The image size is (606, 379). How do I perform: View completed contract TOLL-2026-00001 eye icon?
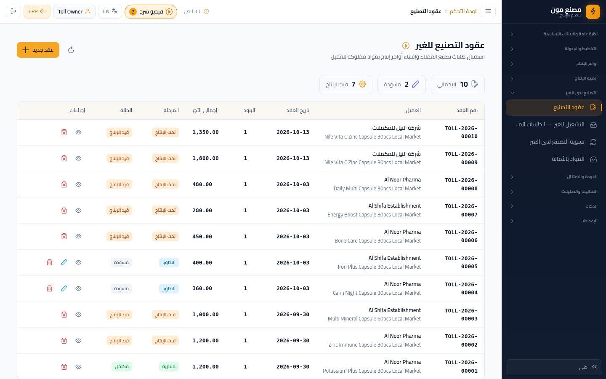[x=78, y=367]
